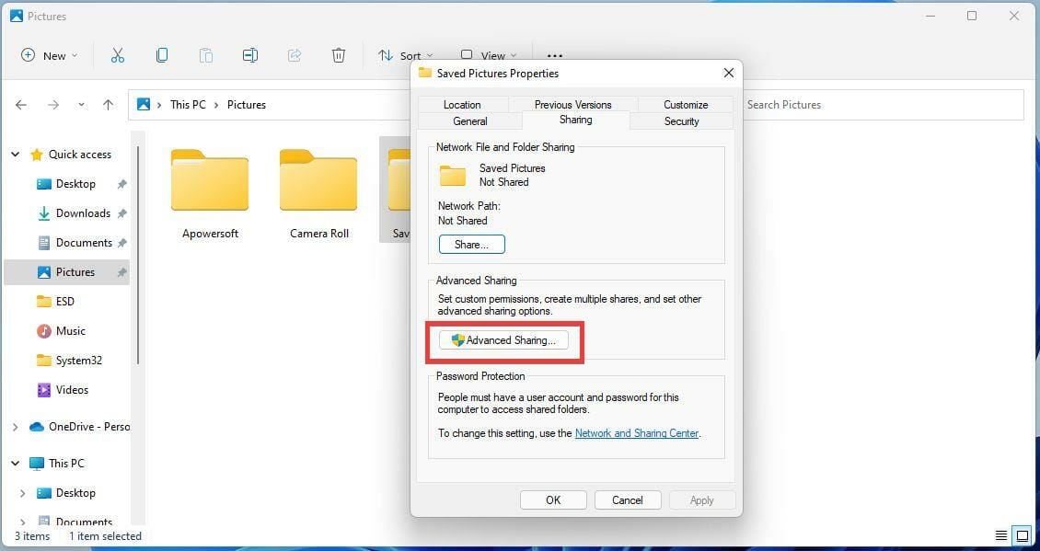Switch to details view icon in status bar
The width and height of the screenshot is (1040, 551).
(x=1001, y=535)
